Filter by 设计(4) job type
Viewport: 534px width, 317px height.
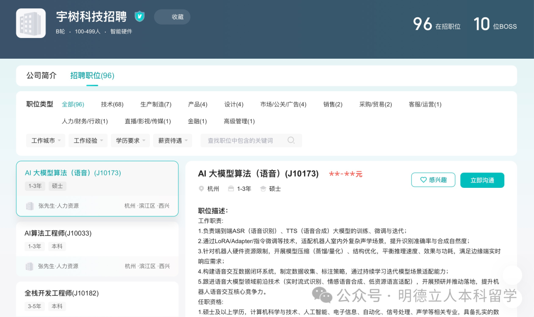[x=233, y=104]
